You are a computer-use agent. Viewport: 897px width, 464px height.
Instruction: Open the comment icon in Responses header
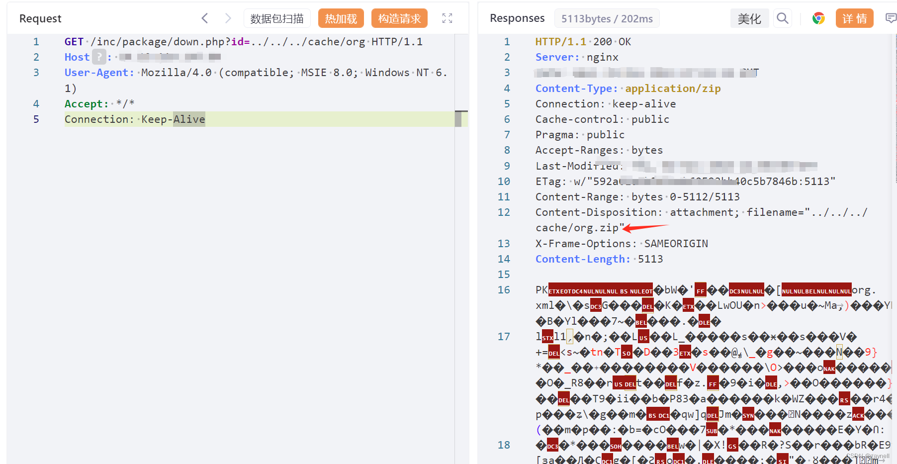[x=891, y=18]
